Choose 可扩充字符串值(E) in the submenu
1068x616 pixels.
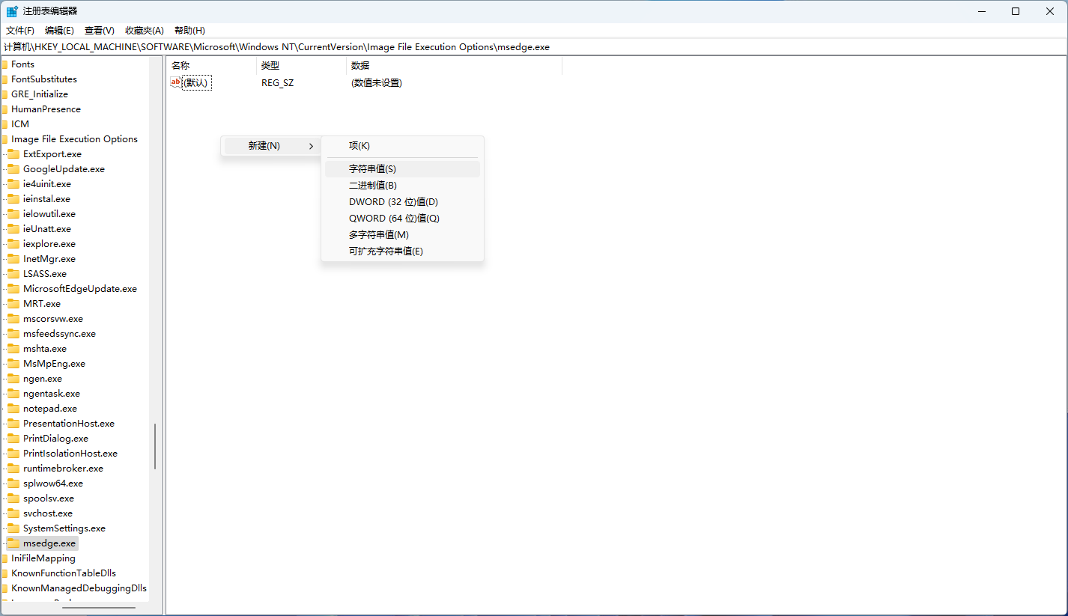[x=403, y=251]
